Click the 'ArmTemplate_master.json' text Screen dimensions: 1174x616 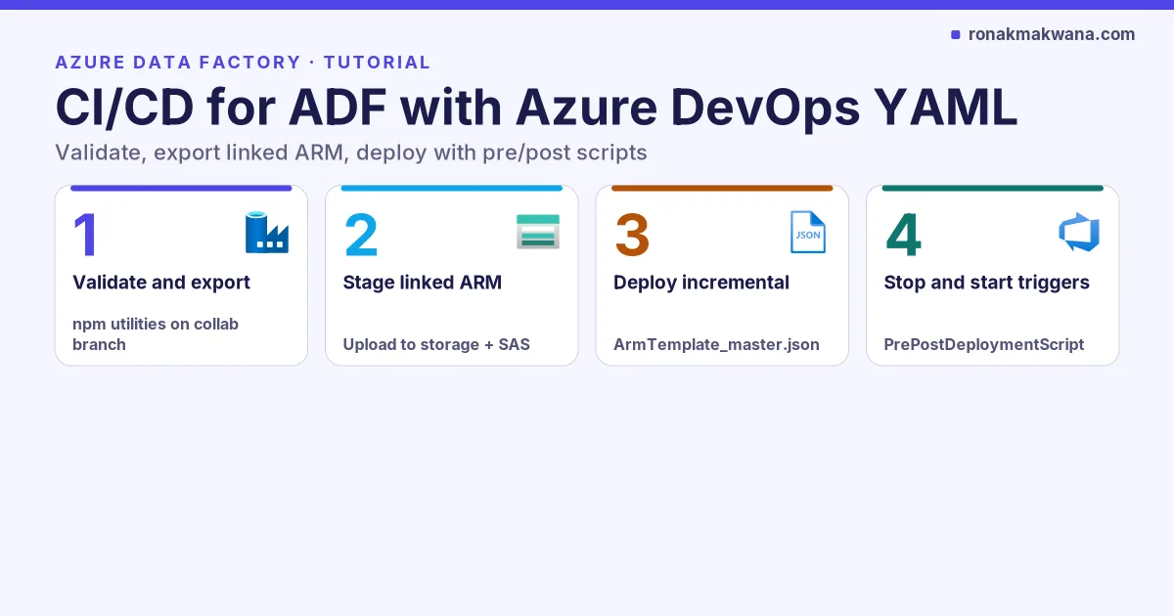click(716, 344)
